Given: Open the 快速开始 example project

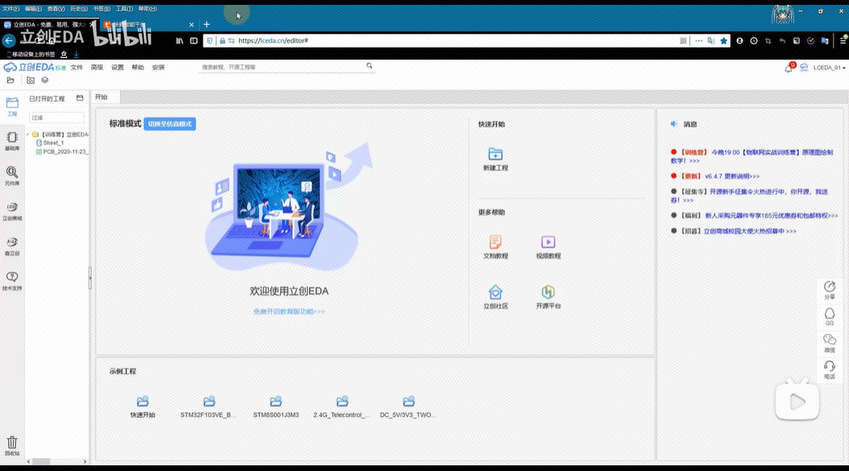Looking at the screenshot, I should coord(142,406).
